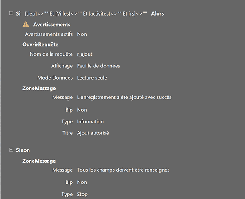Click the yellow warning triangle icon

point(26,24)
